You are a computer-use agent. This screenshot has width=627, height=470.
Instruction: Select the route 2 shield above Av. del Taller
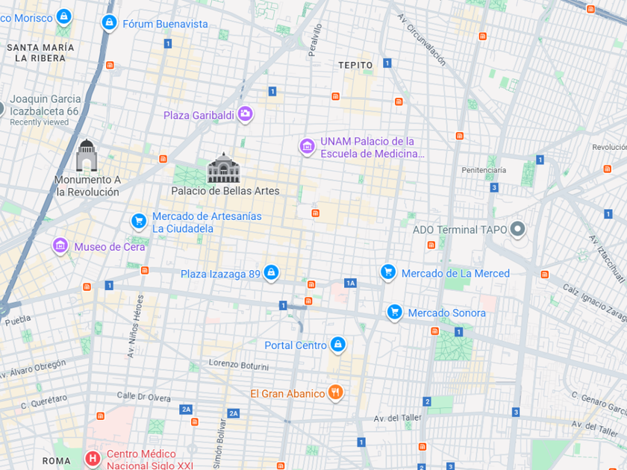coord(427,401)
